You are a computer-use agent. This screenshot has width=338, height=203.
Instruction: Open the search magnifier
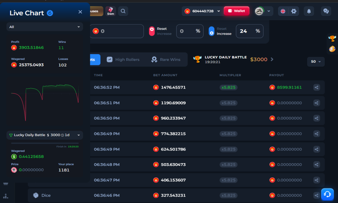tap(123, 11)
